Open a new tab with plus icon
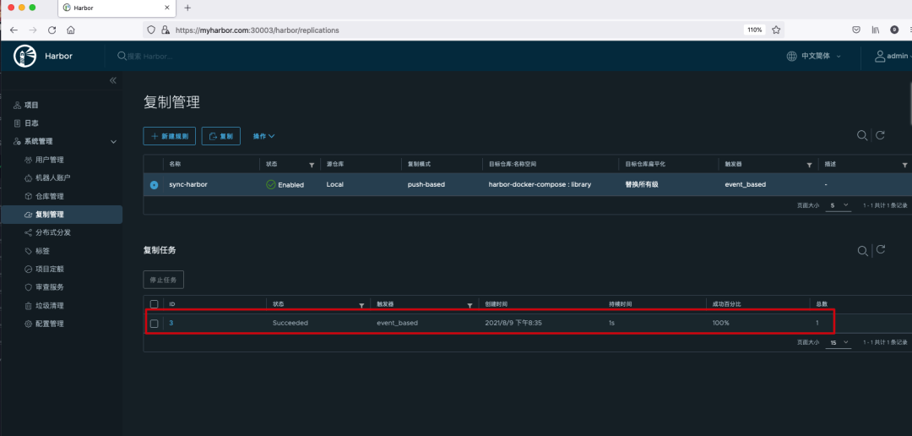This screenshot has height=436, width=912. [x=187, y=8]
